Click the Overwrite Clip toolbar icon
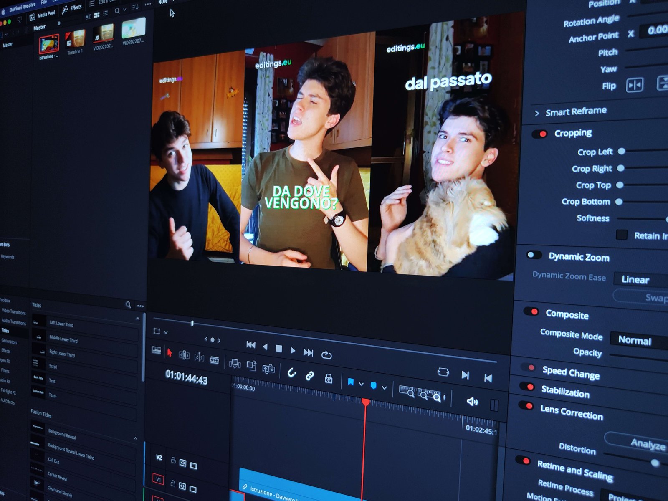 coord(251,366)
